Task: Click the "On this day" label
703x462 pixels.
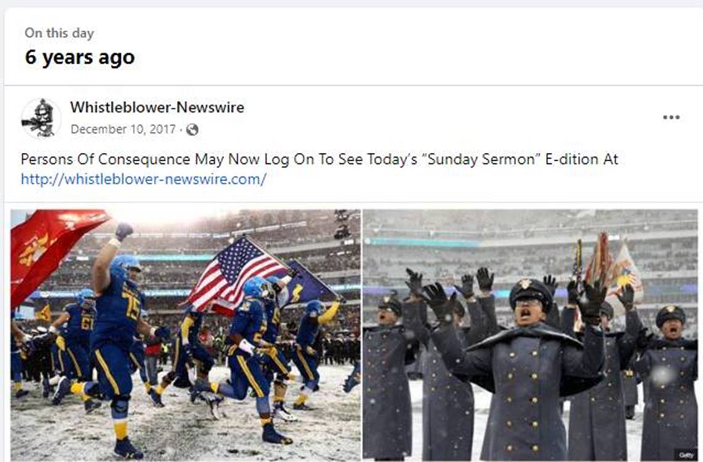Action: click(59, 33)
